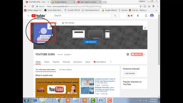Click the search magnifier button
183x103 pixels.
pos(115,16)
